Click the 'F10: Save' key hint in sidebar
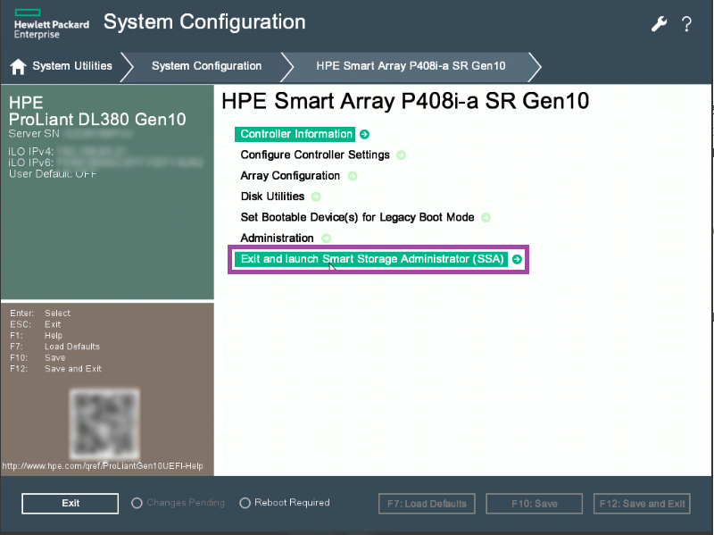This screenshot has width=714, height=535. click(37, 358)
